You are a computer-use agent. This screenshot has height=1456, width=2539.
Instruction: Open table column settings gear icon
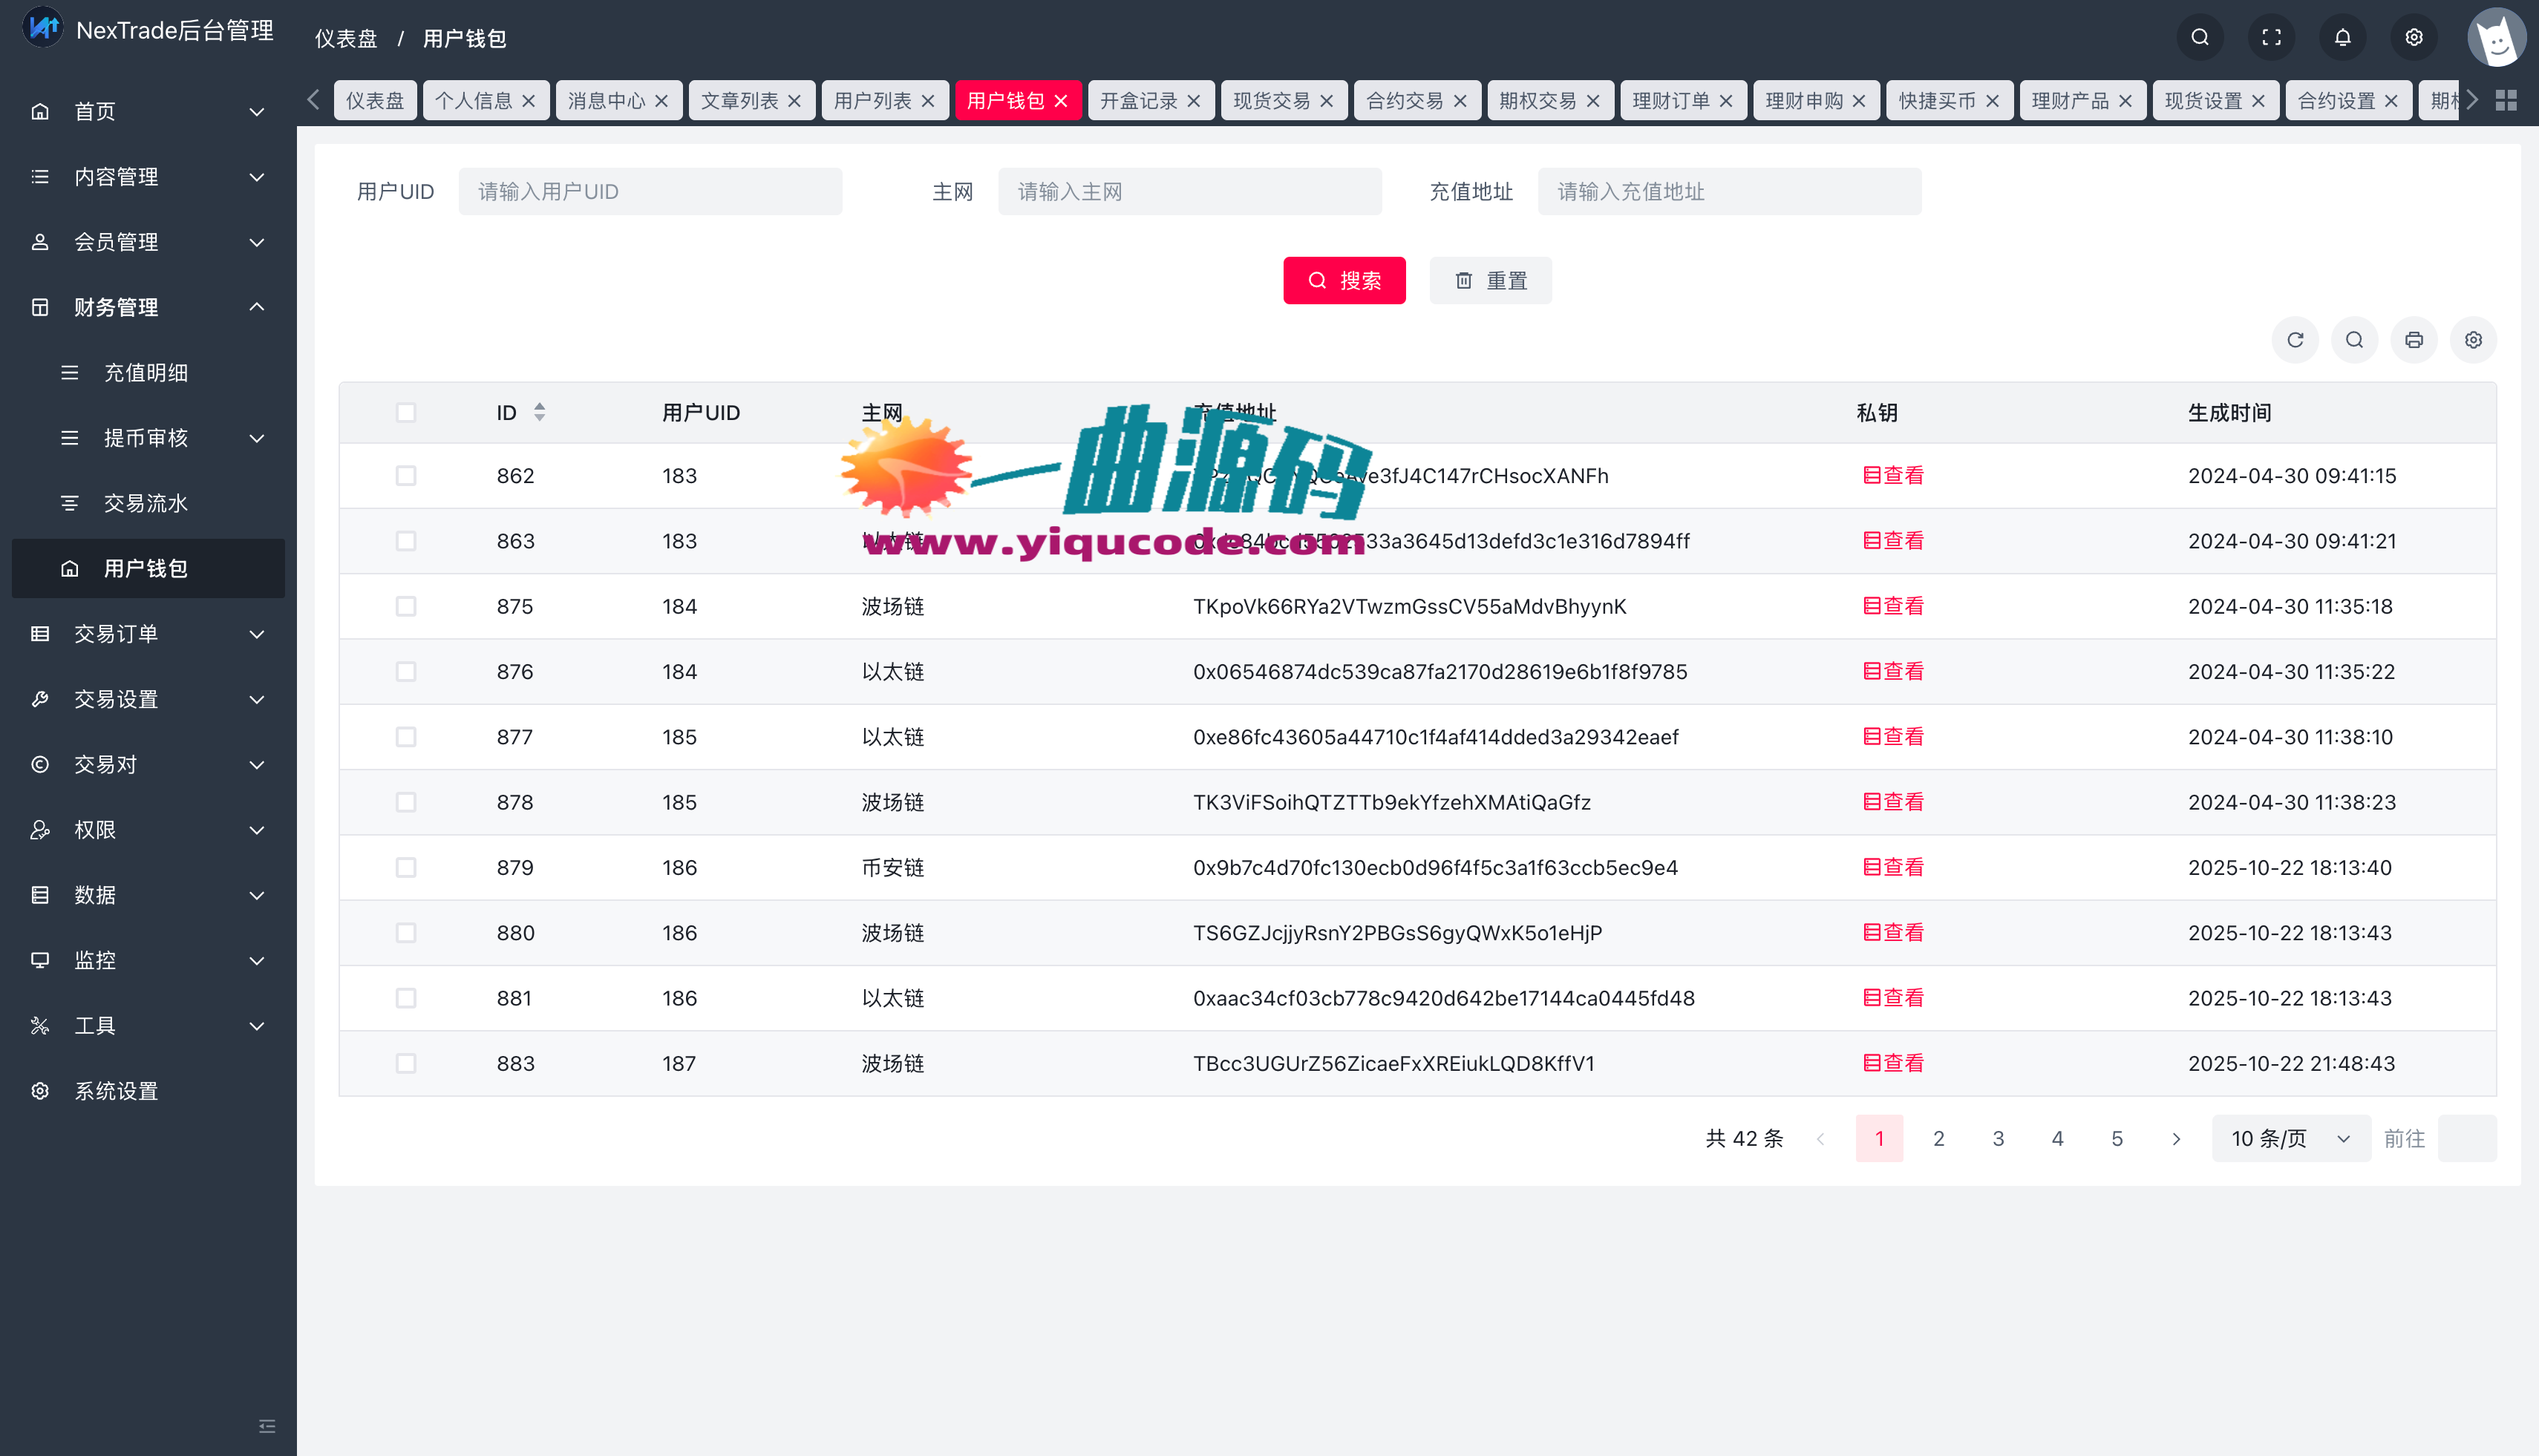click(2473, 339)
